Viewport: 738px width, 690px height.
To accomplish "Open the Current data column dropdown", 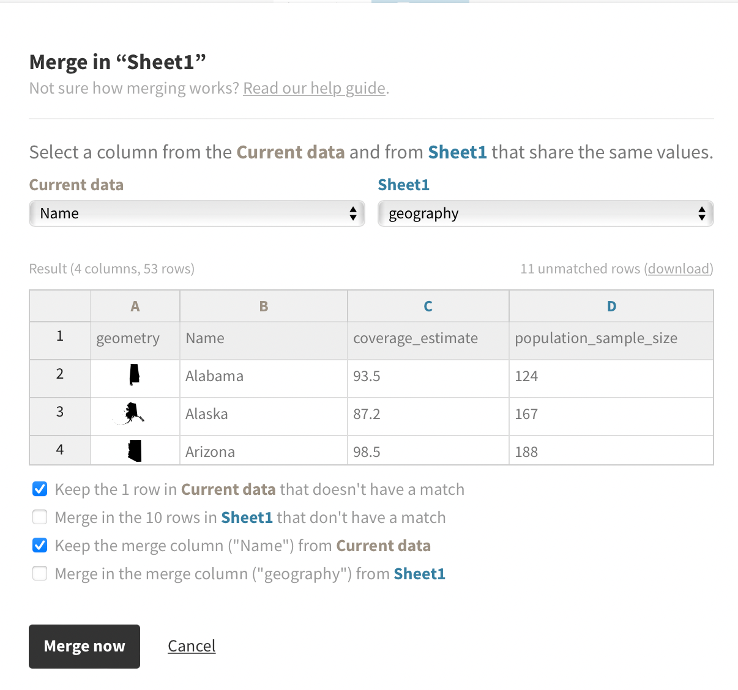I will click(196, 213).
